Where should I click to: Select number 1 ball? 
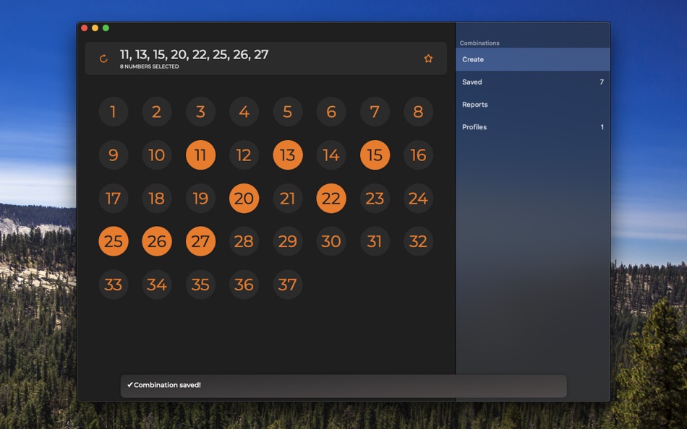pos(113,112)
